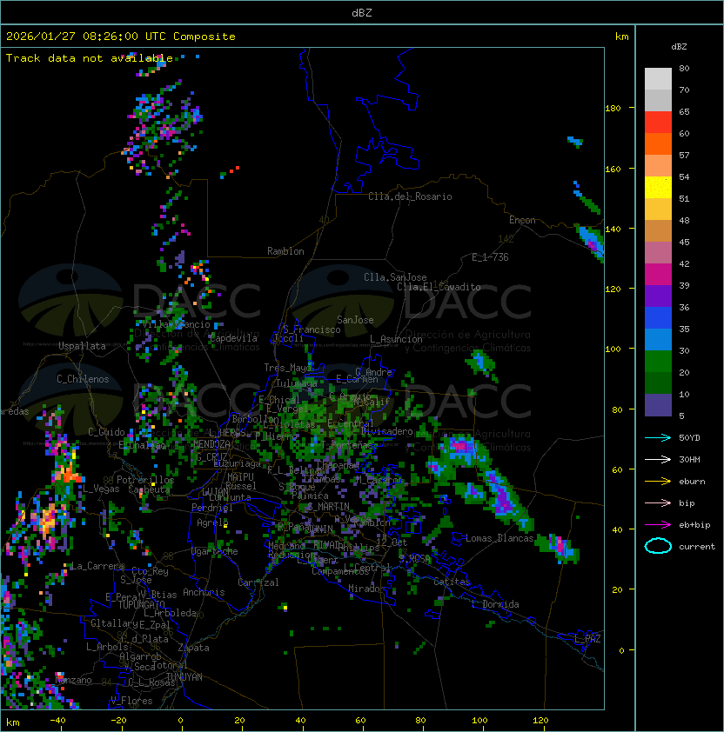Click the cyan current ellipse icon

pyautogui.click(x=658, y=546)
